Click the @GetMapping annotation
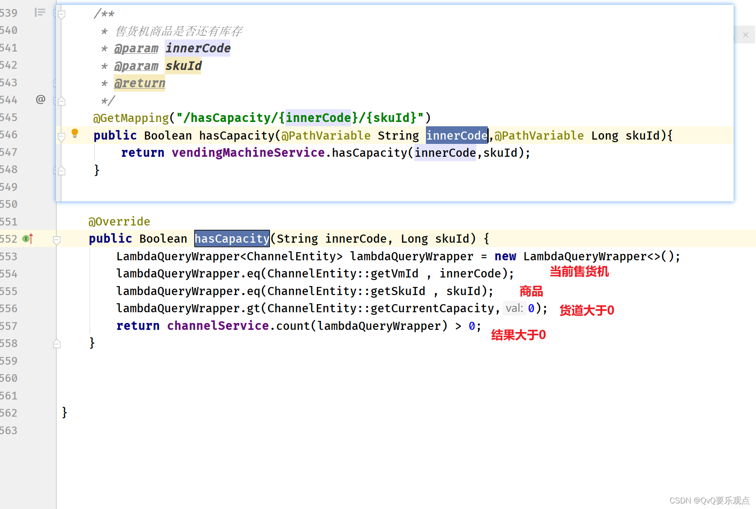Viewport: 756px width, 509px height. [x=131, y=118]
